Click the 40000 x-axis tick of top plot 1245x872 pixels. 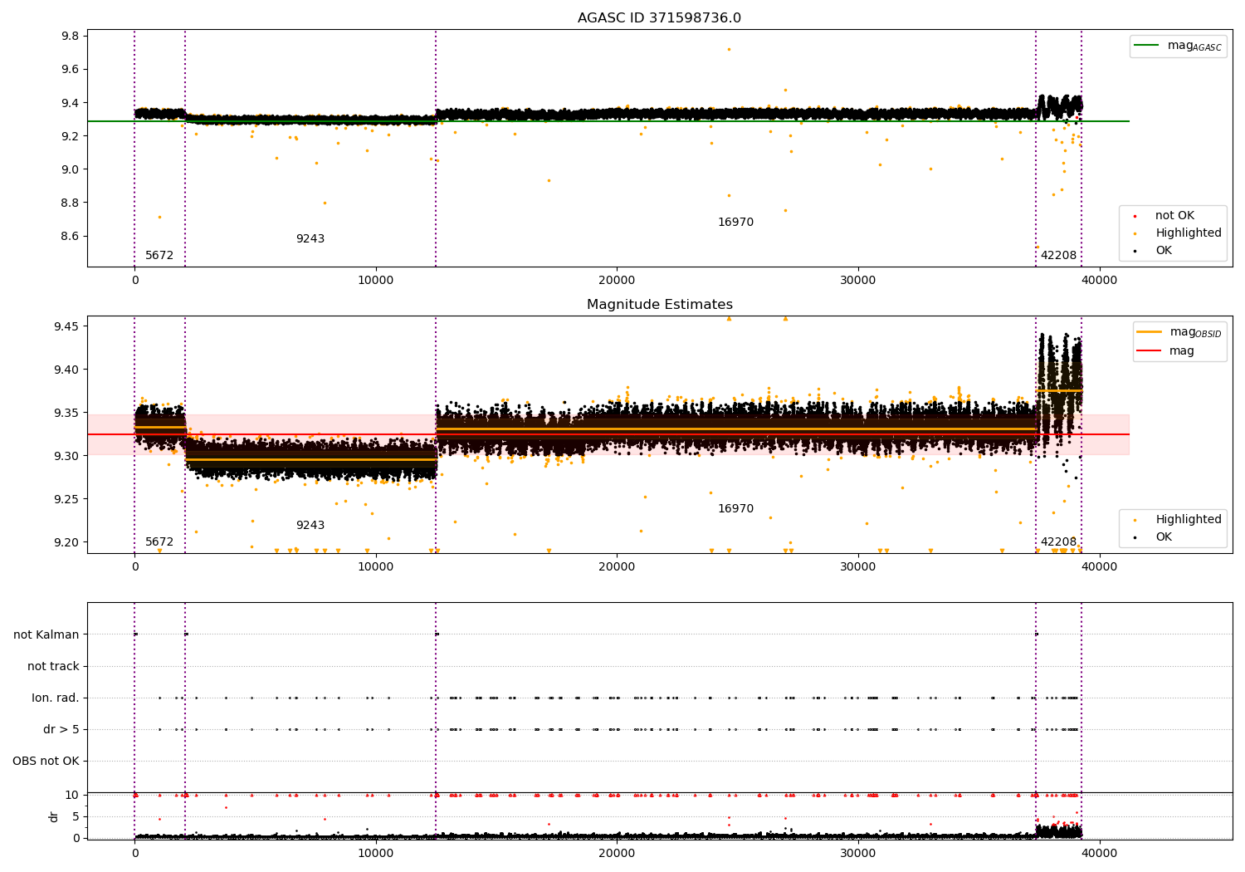[1100, 281]
